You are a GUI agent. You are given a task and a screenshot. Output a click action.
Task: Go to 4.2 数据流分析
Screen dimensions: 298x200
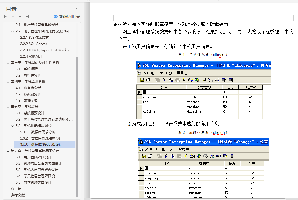click(x=28, y=94)
